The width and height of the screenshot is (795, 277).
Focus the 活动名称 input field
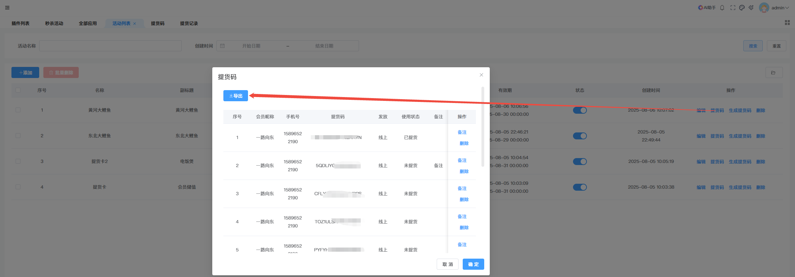click(110, 46)
